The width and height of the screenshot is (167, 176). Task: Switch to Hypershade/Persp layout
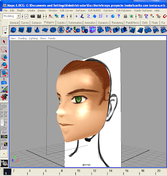(4, 138)
